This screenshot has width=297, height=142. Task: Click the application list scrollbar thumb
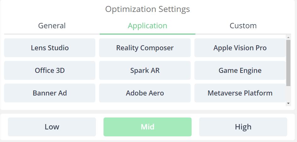coord(288,63)
